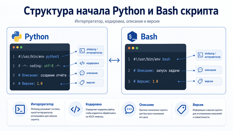Viewport: 233px width, 131px height.
Task: Click the Python heading text
Action: click(37, 37)
